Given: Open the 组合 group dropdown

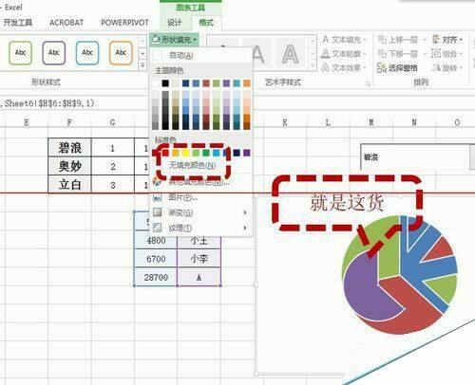Looking at the screenshot, I should pyautogui.click(x=447, y=53).
